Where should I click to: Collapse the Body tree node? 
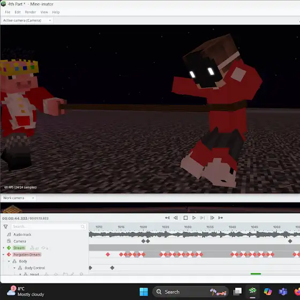click(9, 261)
